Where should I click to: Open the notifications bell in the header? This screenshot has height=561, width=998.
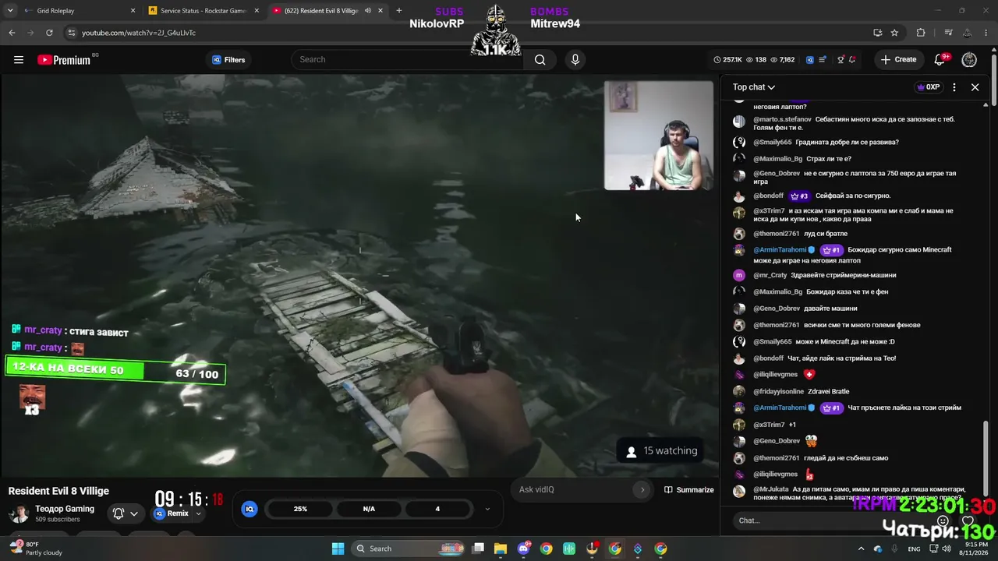pyautogui.click(x=940, y=60)
